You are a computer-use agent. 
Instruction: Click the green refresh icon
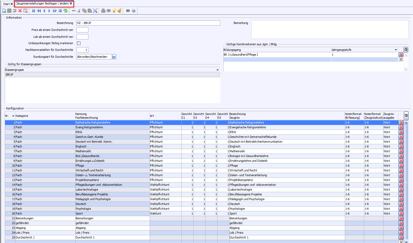tap(66, 11)
